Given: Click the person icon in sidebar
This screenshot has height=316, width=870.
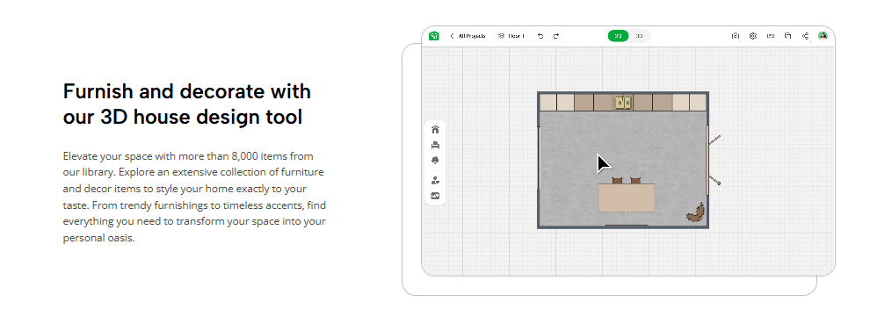Looking at the screenshot, I should pos(435,180).
